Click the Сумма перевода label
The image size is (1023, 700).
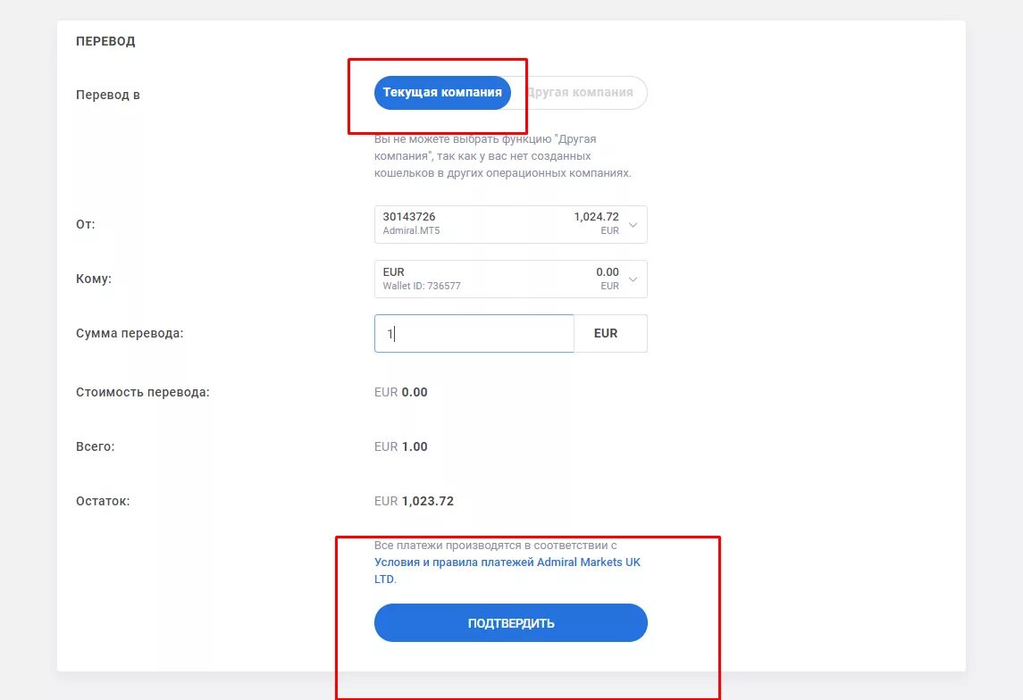point(130,333)
